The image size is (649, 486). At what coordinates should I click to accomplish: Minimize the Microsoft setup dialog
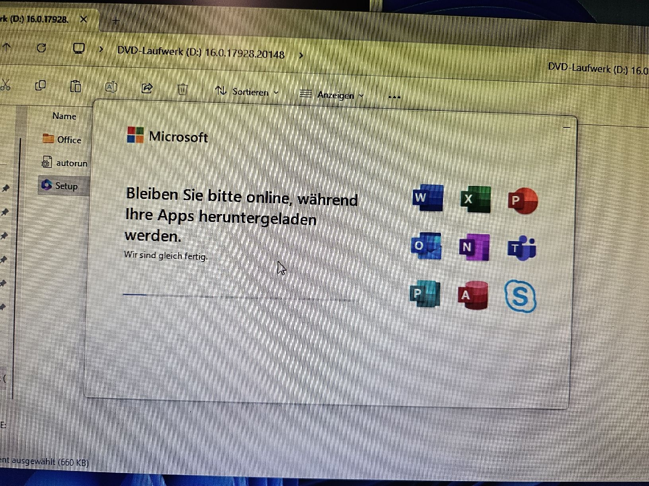pos(567,127)
